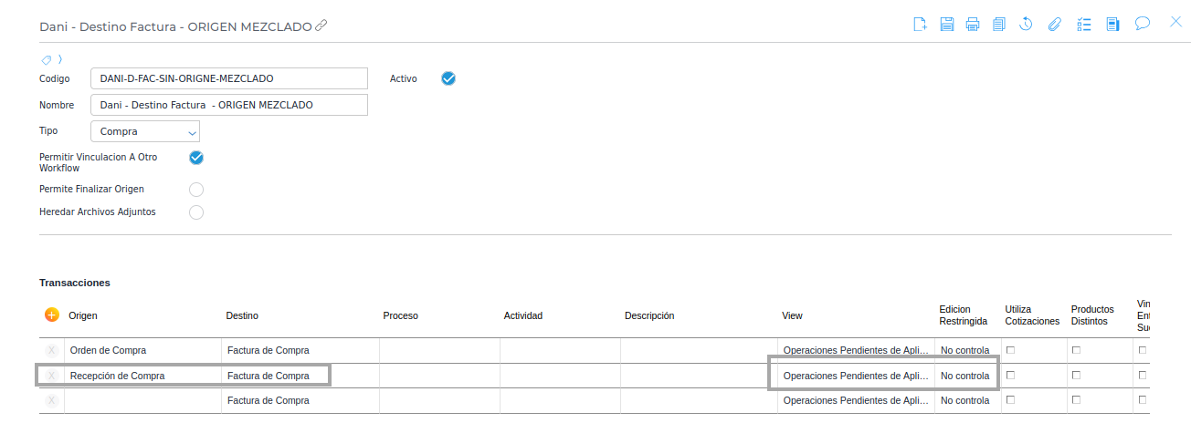Enable Permite Finalizar Origen
Viewport: 1191px width, 423px height.
(195, 190)
